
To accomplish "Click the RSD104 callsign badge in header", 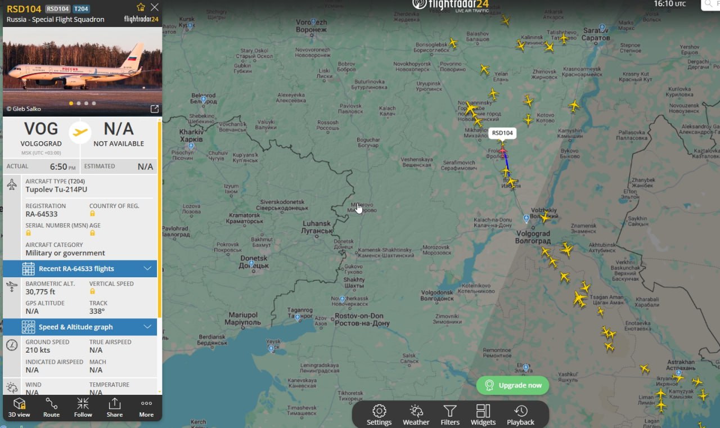I will point(57,9).
